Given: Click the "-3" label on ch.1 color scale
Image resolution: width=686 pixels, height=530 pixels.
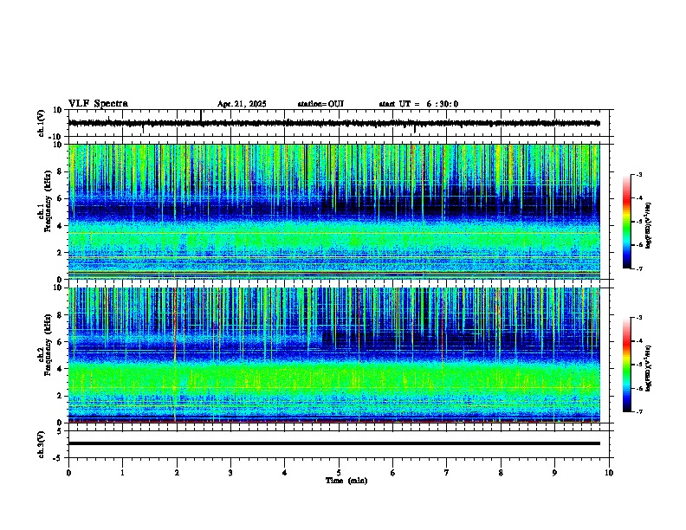Looking at the screenshot, I should click(639, 174).
